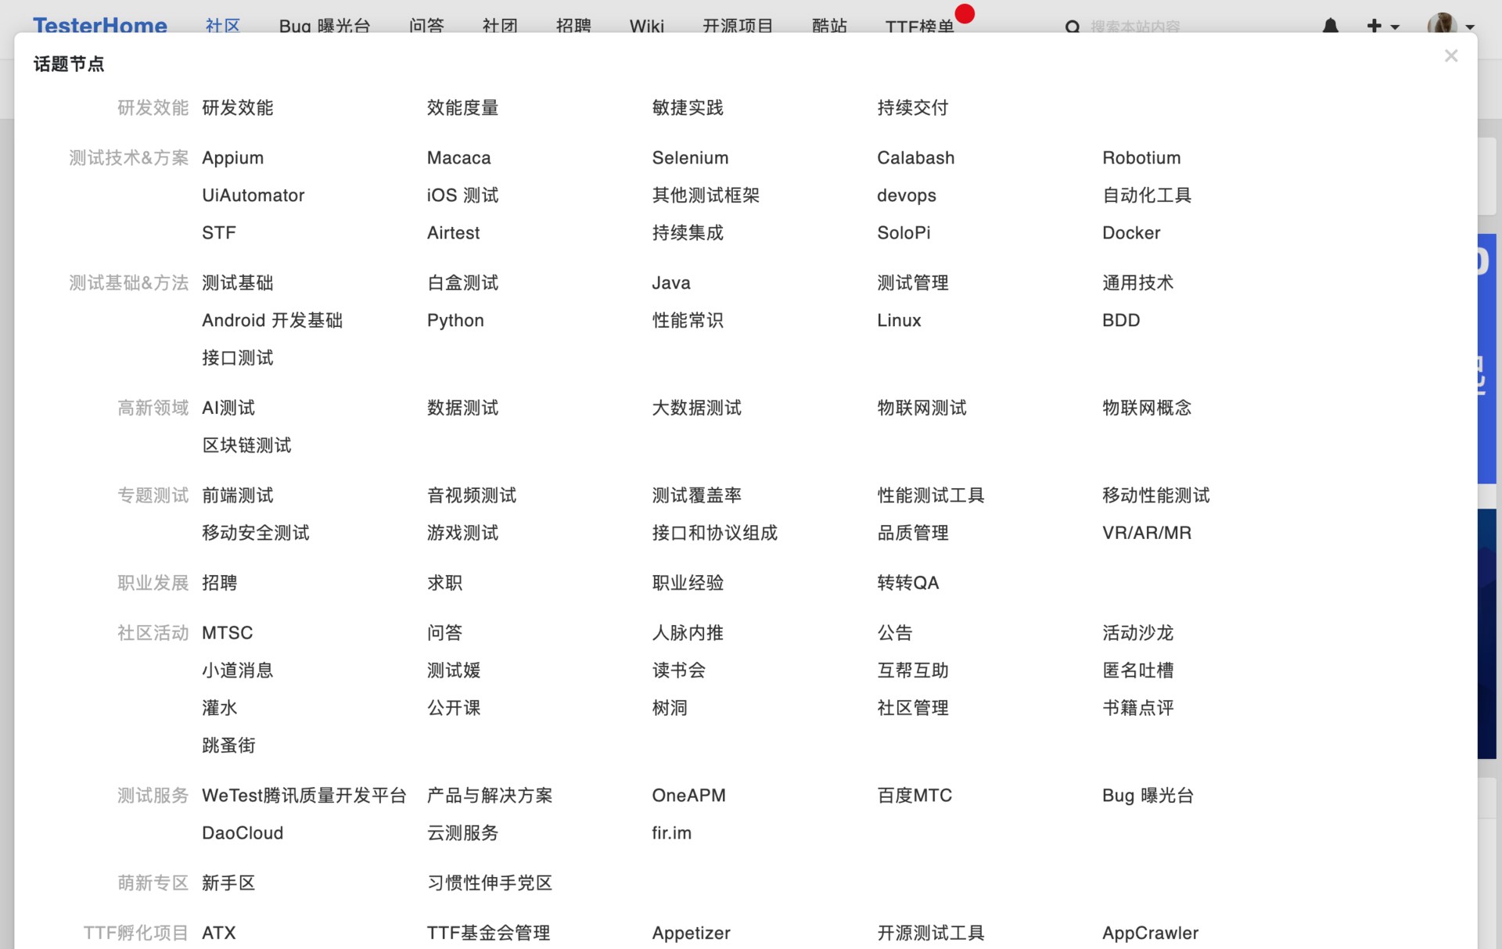The image size is (1502, 949).
Task: Choose the Docker topic node
Action: 1130,232
